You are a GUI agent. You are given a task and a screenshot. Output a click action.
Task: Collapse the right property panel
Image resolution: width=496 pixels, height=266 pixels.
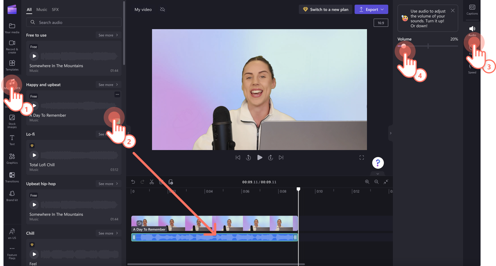click(x=391, y=133)
